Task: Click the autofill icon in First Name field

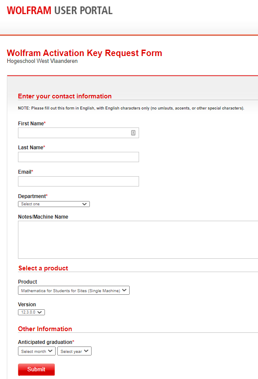Action: click(133, 133)
